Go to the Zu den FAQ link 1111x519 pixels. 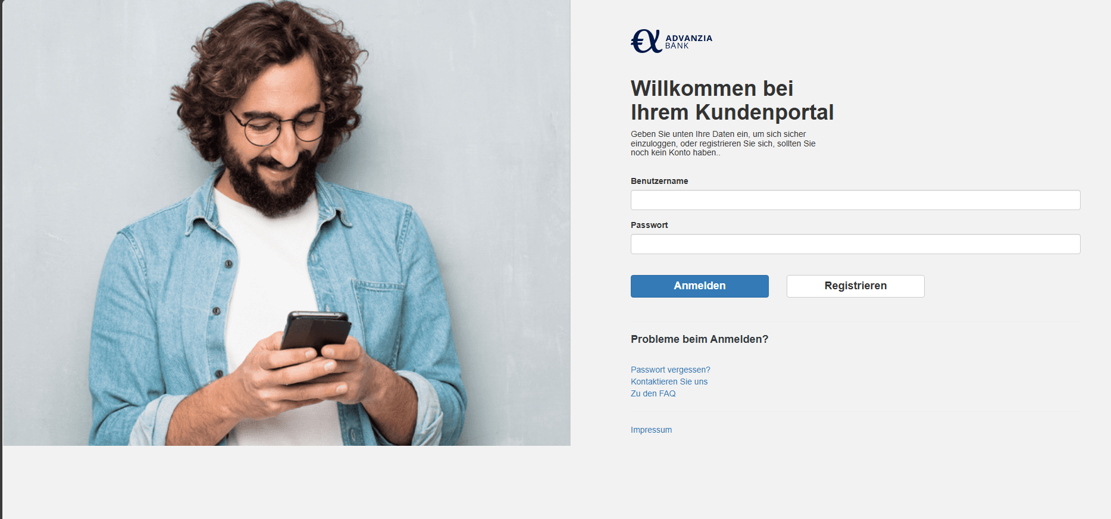coord(653,393)
